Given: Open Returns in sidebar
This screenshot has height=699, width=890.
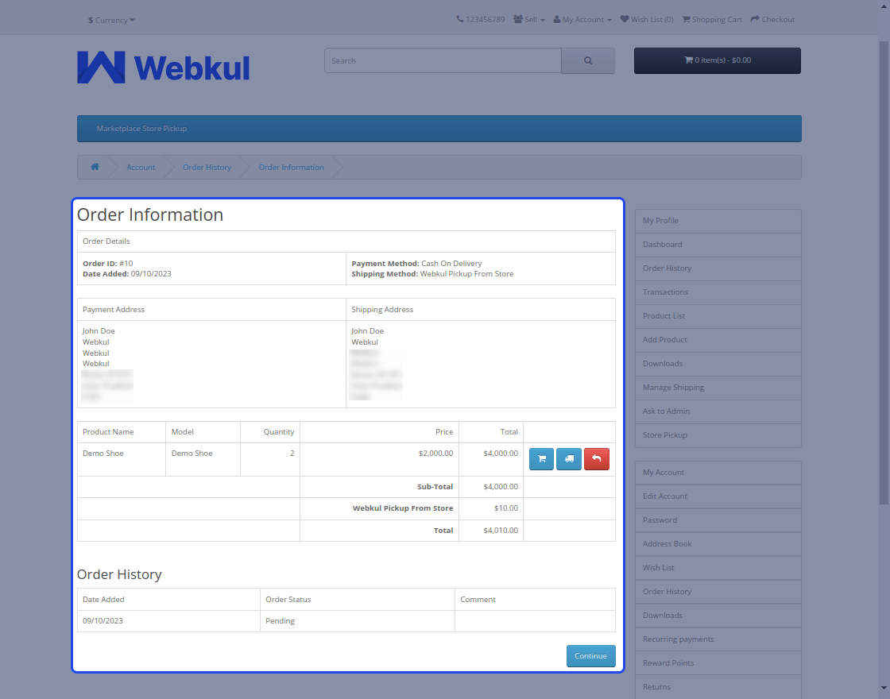Looking at the screenshot, I should click(718, 687).
